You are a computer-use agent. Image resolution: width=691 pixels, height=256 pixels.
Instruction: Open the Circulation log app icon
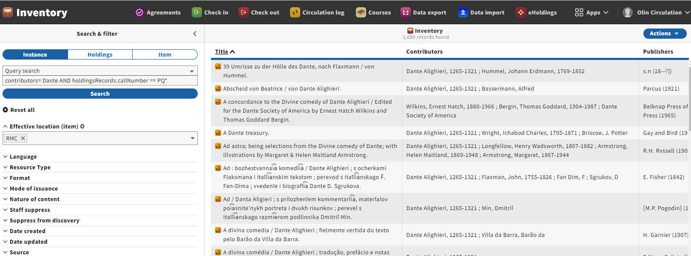tap(295, 12)
